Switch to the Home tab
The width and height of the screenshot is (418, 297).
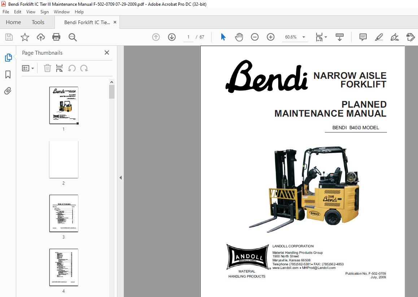tap(13, 22)
